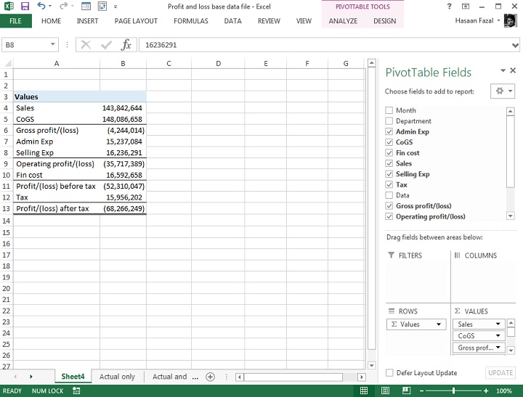
Task: Check the Department field checkbox
Action: (389, 121)
